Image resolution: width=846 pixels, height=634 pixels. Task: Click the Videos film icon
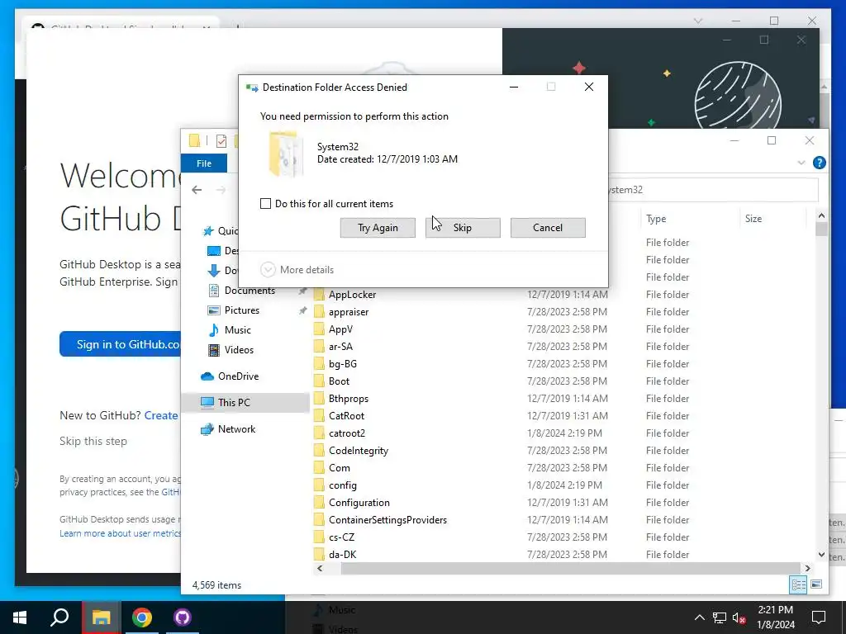(x=214, y=350)
